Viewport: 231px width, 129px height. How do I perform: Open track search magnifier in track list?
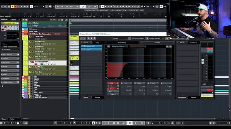coord(66,20)
